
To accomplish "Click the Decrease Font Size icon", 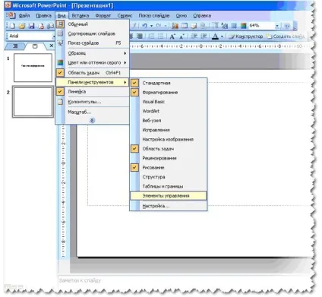I will [x=182, y=36].
